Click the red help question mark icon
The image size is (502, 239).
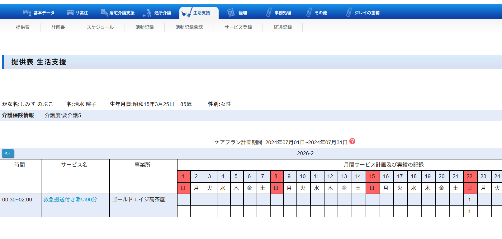(352, 141)
